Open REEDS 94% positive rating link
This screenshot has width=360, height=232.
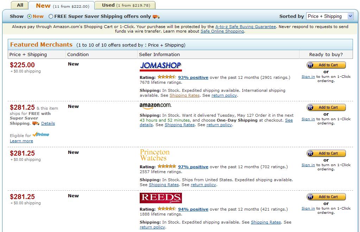click(x=193, y=209)
